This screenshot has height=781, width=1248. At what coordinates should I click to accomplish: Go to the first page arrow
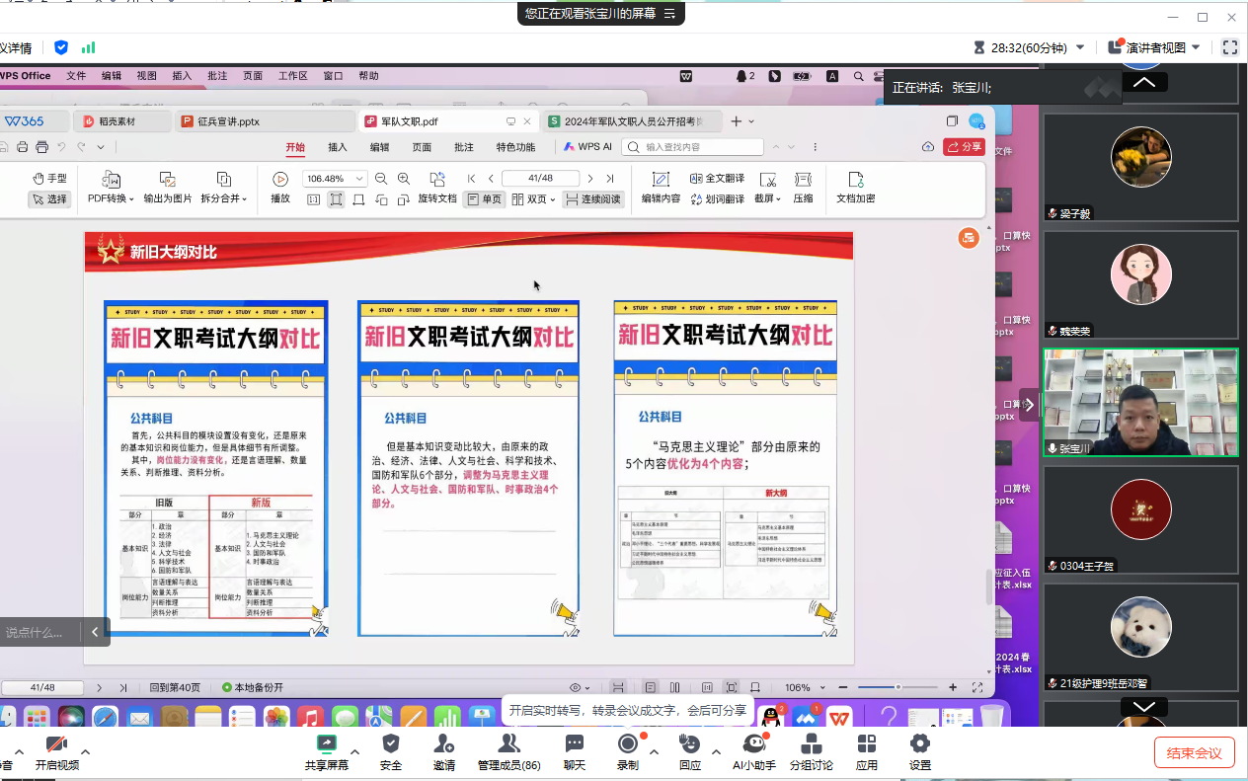pos(472,179)
